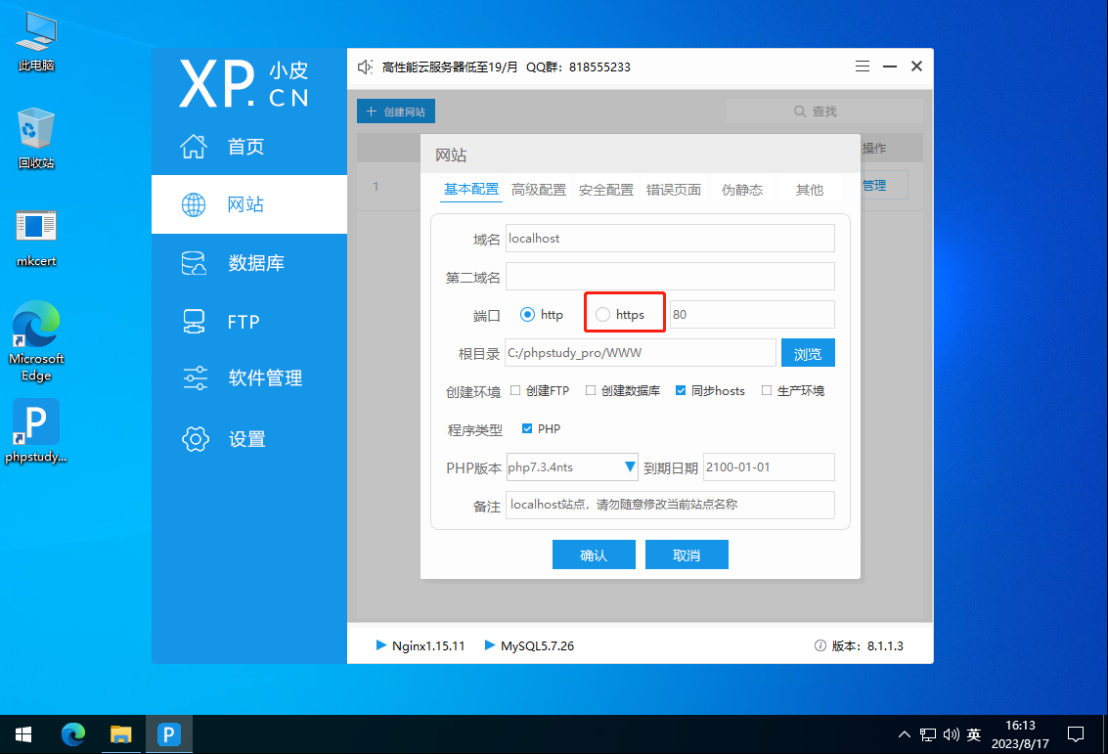Click the 查找 search box
Image resolution: width=1108 pixels, height=754 pixels.
pyautogui.click(x=824, y=111)
